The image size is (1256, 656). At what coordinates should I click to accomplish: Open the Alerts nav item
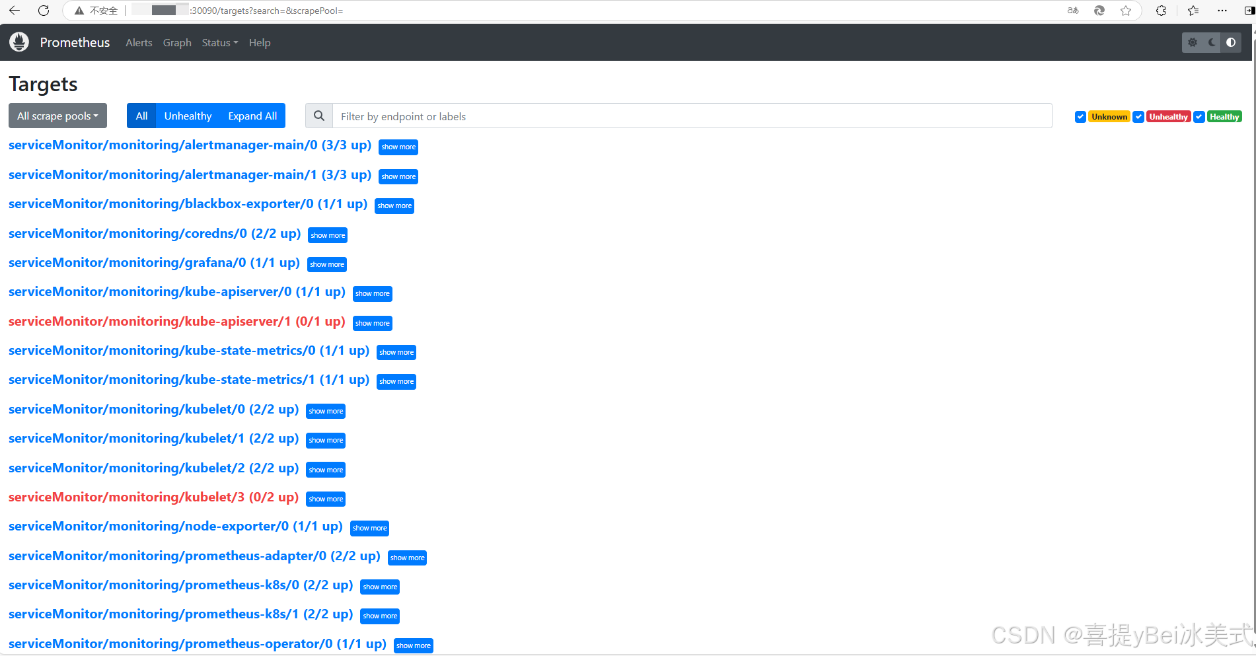139,42
